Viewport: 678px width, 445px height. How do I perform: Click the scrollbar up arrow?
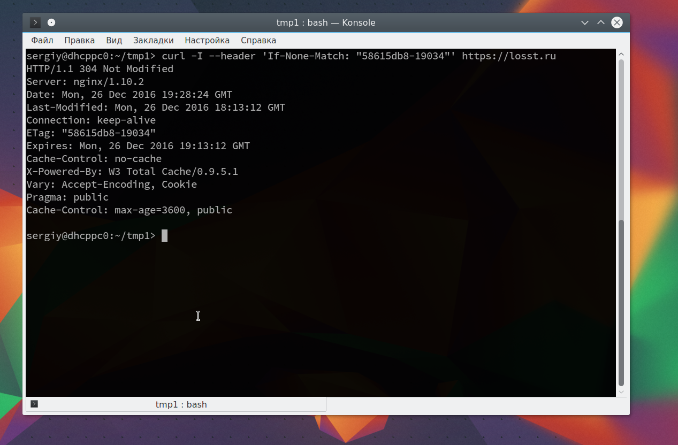[x=621, y=54]
